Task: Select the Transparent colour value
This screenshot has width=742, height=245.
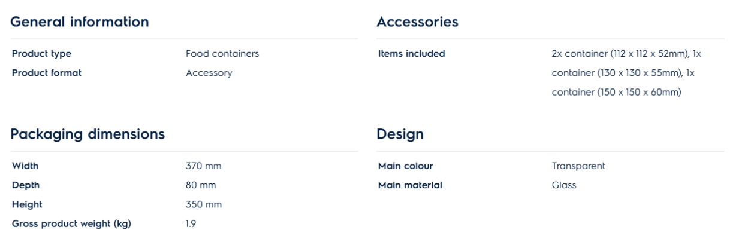Action: pyautogui.click(x=578, y=166)
